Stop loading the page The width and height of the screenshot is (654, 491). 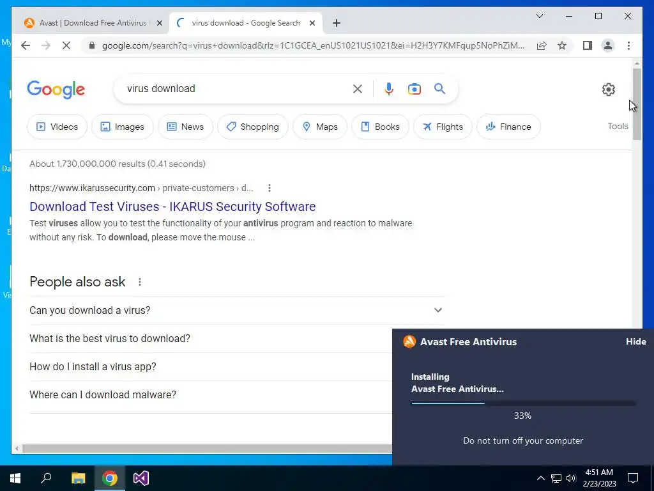[x=66, y=45]
